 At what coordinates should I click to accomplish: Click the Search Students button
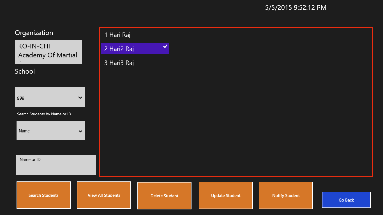pyautogui.click(x=43, y=195)
